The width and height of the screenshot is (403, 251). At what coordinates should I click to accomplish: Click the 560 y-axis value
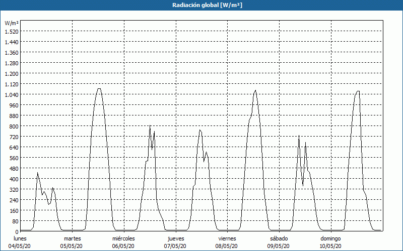pyautogui.click(x=14, y=158)
